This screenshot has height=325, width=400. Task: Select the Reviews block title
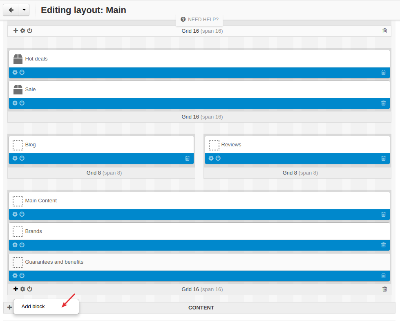pyautogui.click(x=231, y=144)
